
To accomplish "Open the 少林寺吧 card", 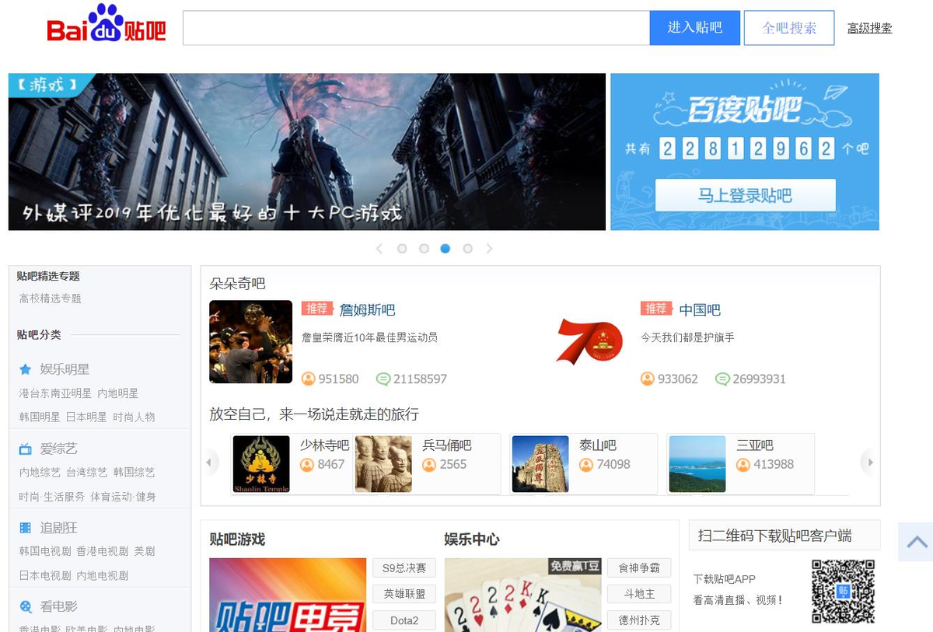I will tap(292, 464).
